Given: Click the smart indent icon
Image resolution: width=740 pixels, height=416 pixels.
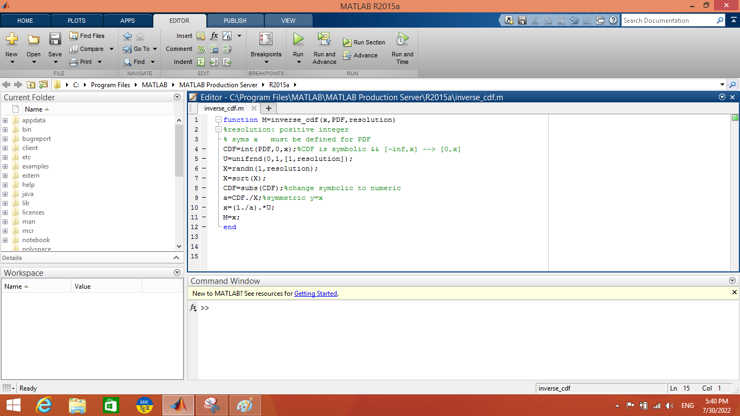Looking at the screenshot, I should click(x=201, y=62).
